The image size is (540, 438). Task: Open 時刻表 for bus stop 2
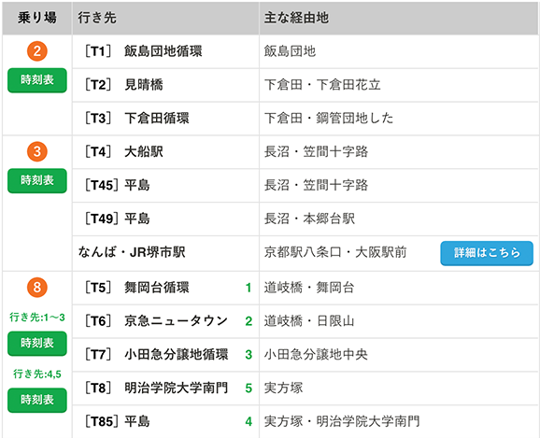click(x=37, y=80)
